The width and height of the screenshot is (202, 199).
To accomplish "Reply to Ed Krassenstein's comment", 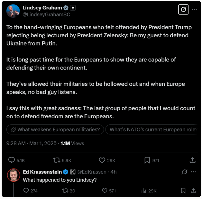I will click(x=26, y=191).
